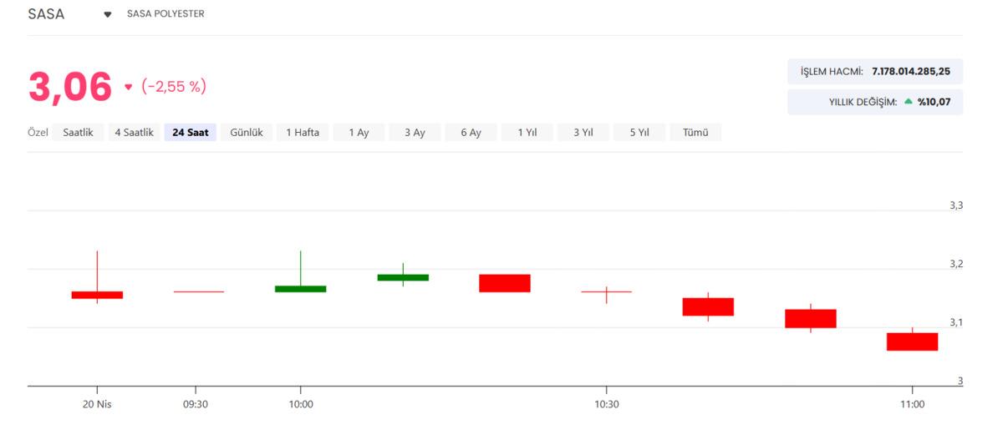Click the last red candle at 11:00
Image resolution: width=1003 pixels, height=435 pixels.
(912, 341)
